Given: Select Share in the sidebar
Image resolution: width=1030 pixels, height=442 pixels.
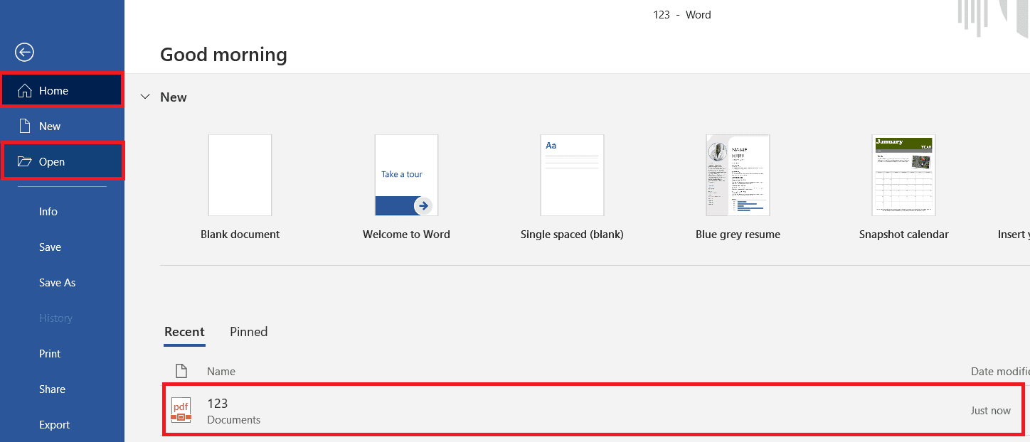Looking at the screenshot, I should coord(52,389).
